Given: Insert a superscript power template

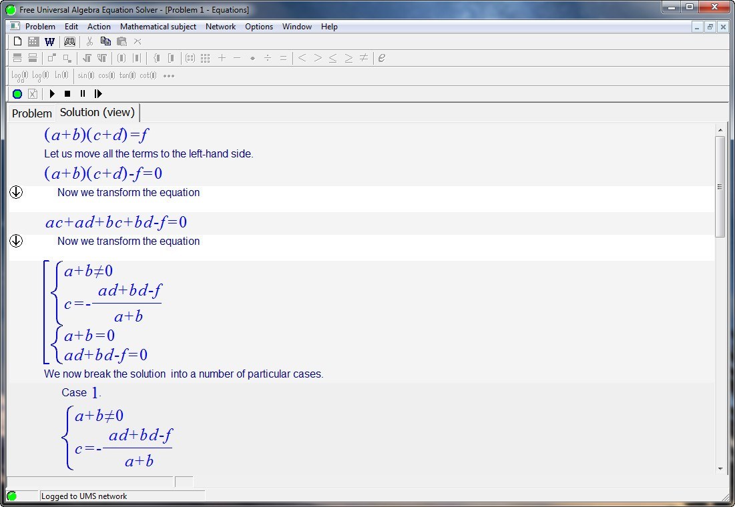Looking at the screenshot, I should (x=51, y=58).
